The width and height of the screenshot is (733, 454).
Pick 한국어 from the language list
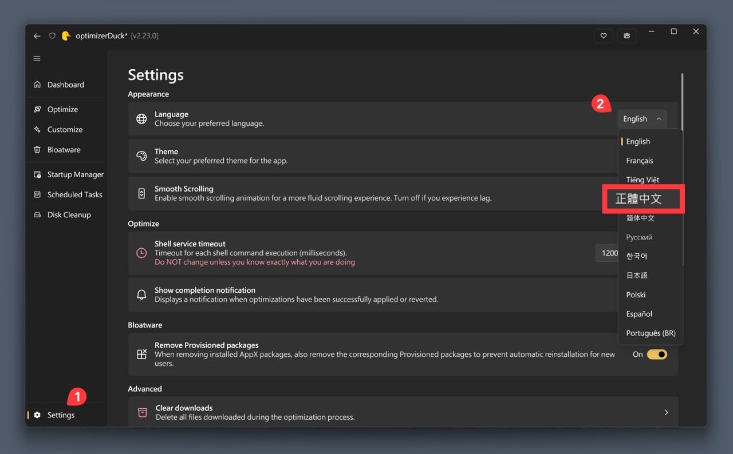click(651, 256)
